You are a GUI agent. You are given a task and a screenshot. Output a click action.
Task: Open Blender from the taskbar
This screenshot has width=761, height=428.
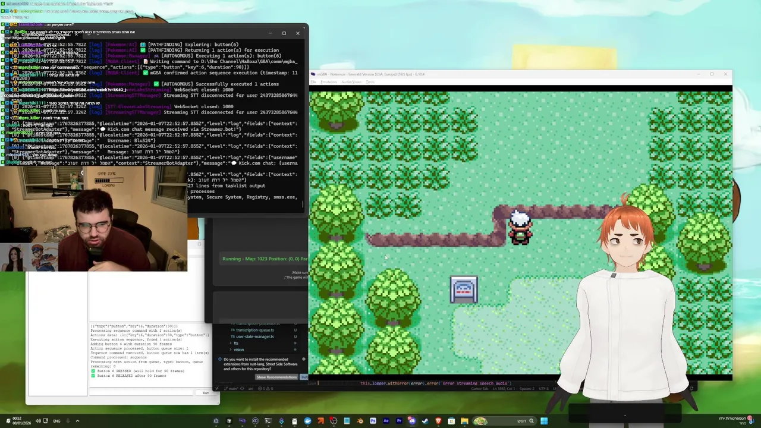(x=360, y=421)
